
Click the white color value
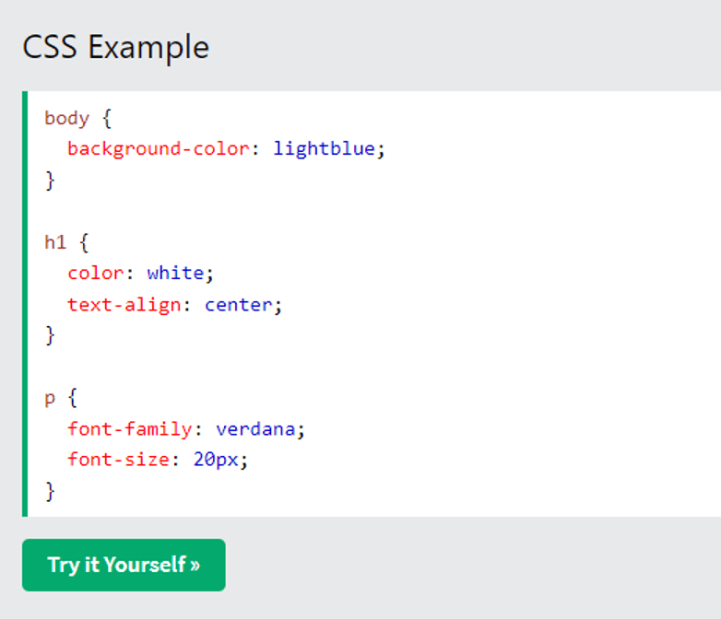[x=175, y=274]
